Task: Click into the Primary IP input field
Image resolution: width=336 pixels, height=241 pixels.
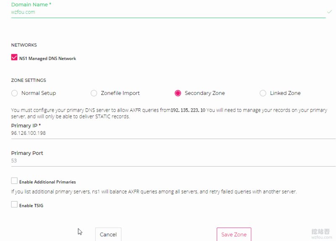Action: [173, 133]
